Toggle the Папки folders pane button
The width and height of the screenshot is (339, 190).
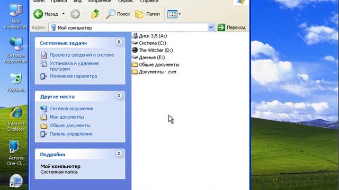(147, 14)
